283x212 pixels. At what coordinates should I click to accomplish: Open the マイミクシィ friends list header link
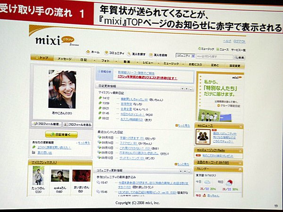pyautogui.click(x=44, y=163)
